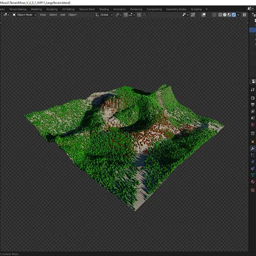The image size is (256, 256).
Task: Open object type visibility dropdown
Action: [185, 15]
